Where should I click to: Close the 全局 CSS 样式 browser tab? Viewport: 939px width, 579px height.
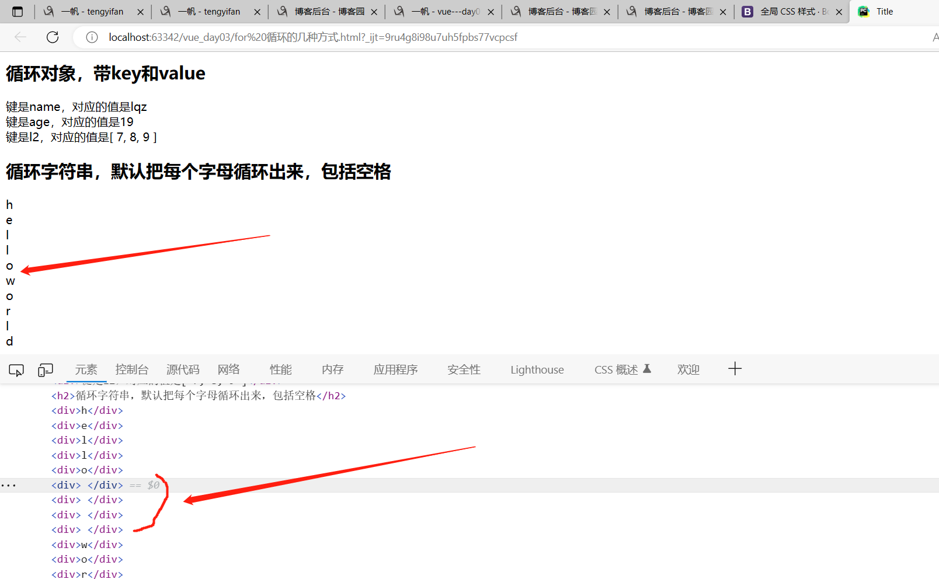pos(839,12)
